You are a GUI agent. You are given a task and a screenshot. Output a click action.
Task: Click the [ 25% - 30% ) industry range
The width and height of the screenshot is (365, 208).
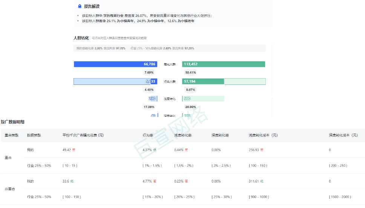pos(222,197)
